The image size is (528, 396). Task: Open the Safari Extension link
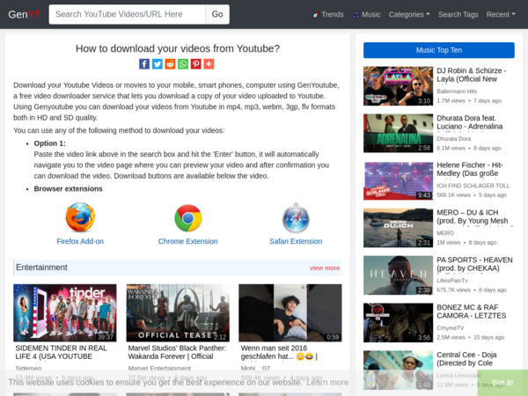[296, 241]
